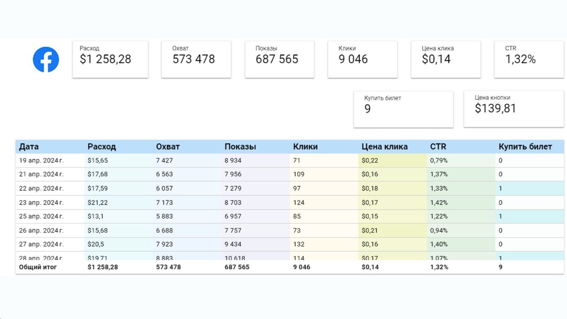Screen dimensions: 567x319
Task: Sort table by Клики column header
Action: tap(305, 147)
